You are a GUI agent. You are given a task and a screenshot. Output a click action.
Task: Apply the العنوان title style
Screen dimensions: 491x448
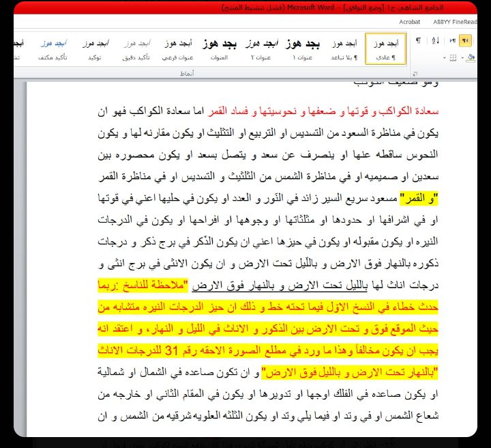(219, 48)
